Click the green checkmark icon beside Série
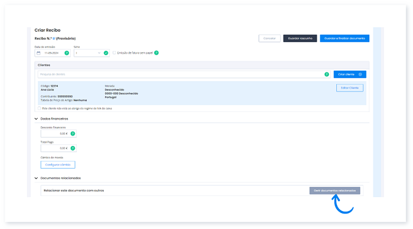The height and width of the screenshot is (229, 413). pyautogui.click(x=106, y=53)
